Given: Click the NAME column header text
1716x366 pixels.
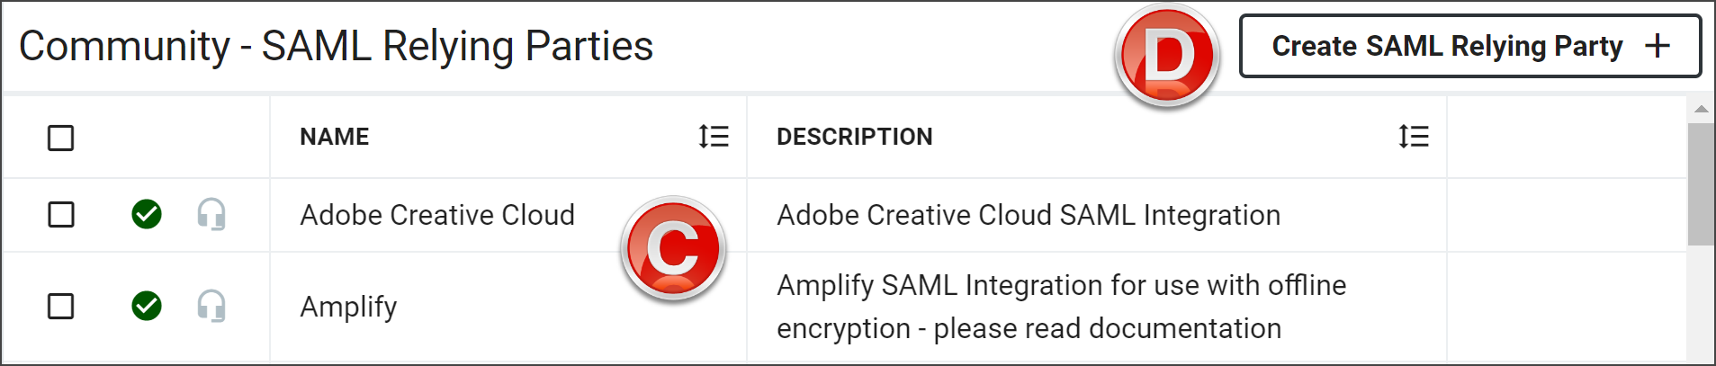Looking at the screenshot, I should (x=335, y=137).
